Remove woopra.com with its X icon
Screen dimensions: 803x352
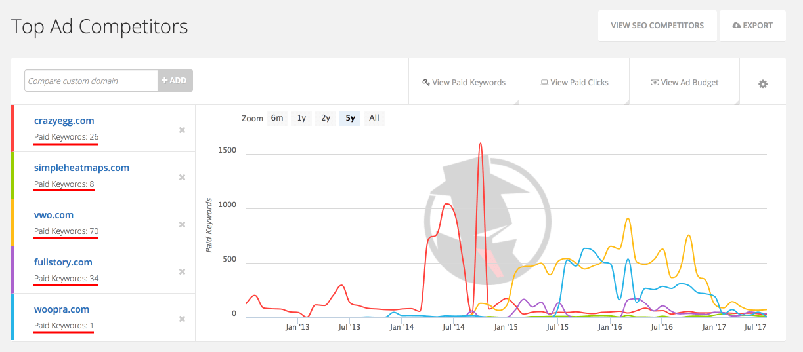183,319
